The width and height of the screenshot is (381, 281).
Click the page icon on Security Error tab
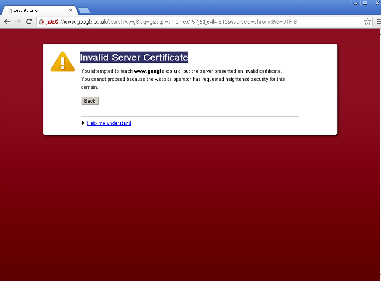(10, 10)
